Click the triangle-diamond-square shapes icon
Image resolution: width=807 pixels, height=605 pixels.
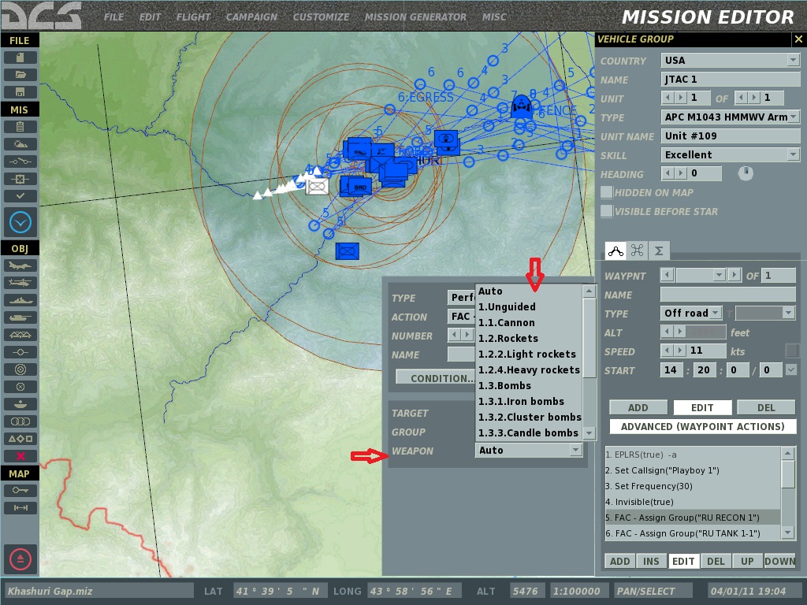click(20, 439)
